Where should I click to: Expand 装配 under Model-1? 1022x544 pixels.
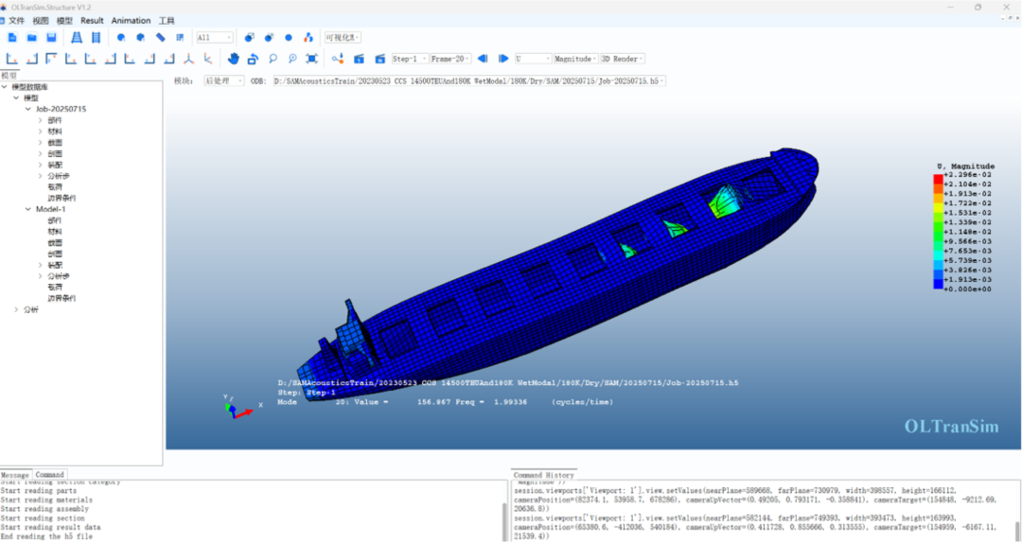(x=40, y=265)
